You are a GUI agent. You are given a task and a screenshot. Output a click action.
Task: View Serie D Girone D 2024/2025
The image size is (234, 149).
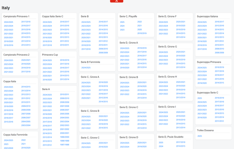(125, 143)
